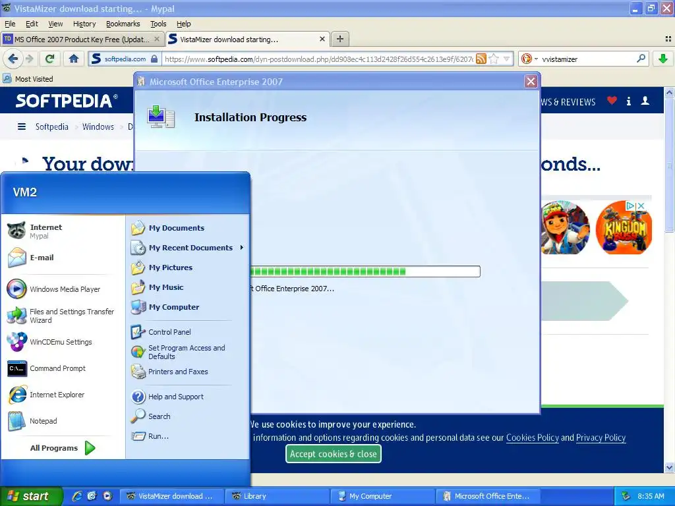The height and width of the screenshot is (506, 675).
Task: Switch to MS Office 2007 Product Key tab
Action: point(82,39)
